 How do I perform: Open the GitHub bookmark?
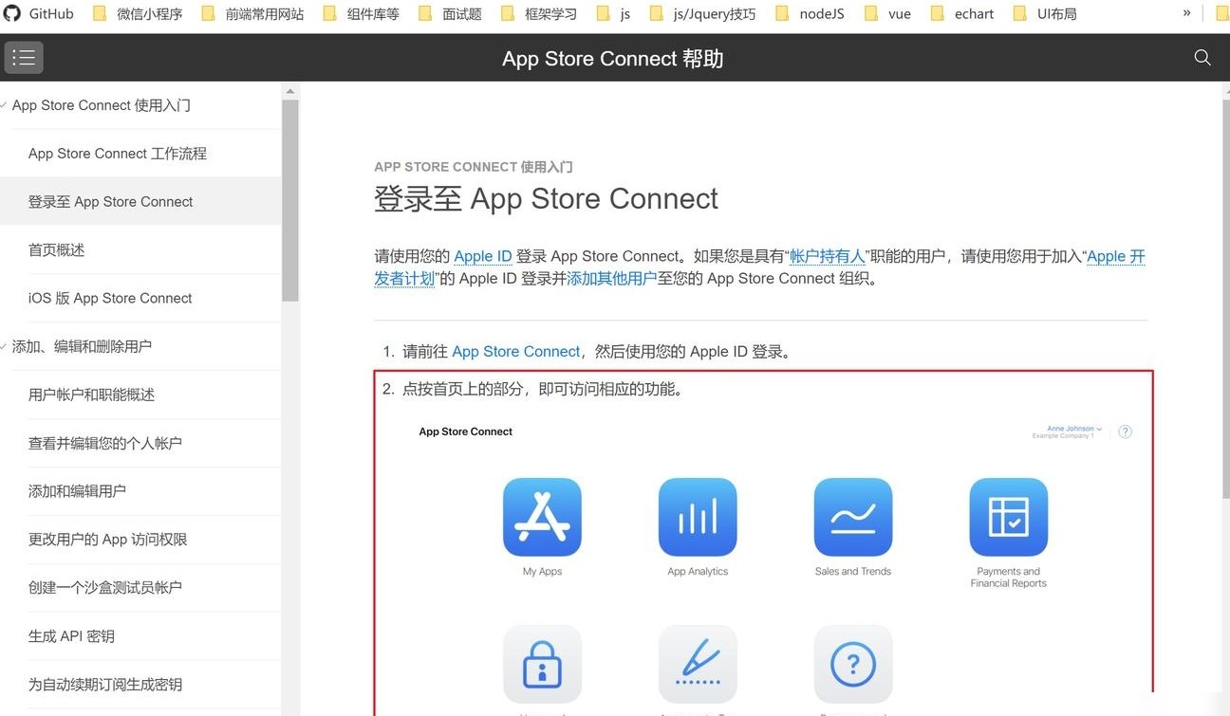(39, 14)
